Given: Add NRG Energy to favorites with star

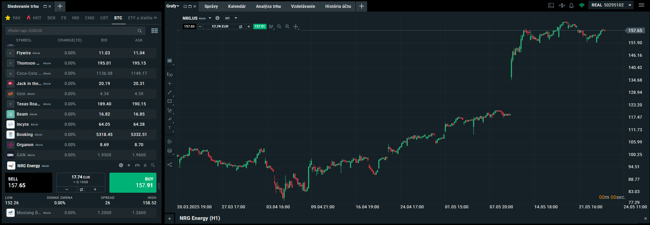Looking at the screenshot, I should coord(145,166).
